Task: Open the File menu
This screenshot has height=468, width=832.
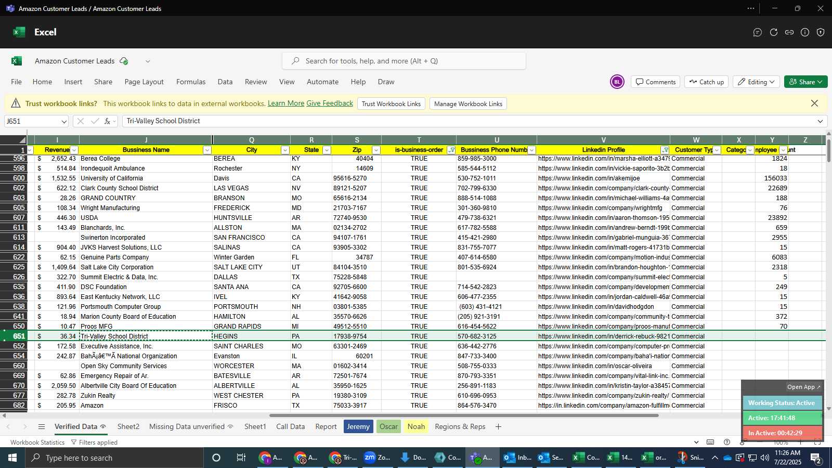Action: point(17,82)
